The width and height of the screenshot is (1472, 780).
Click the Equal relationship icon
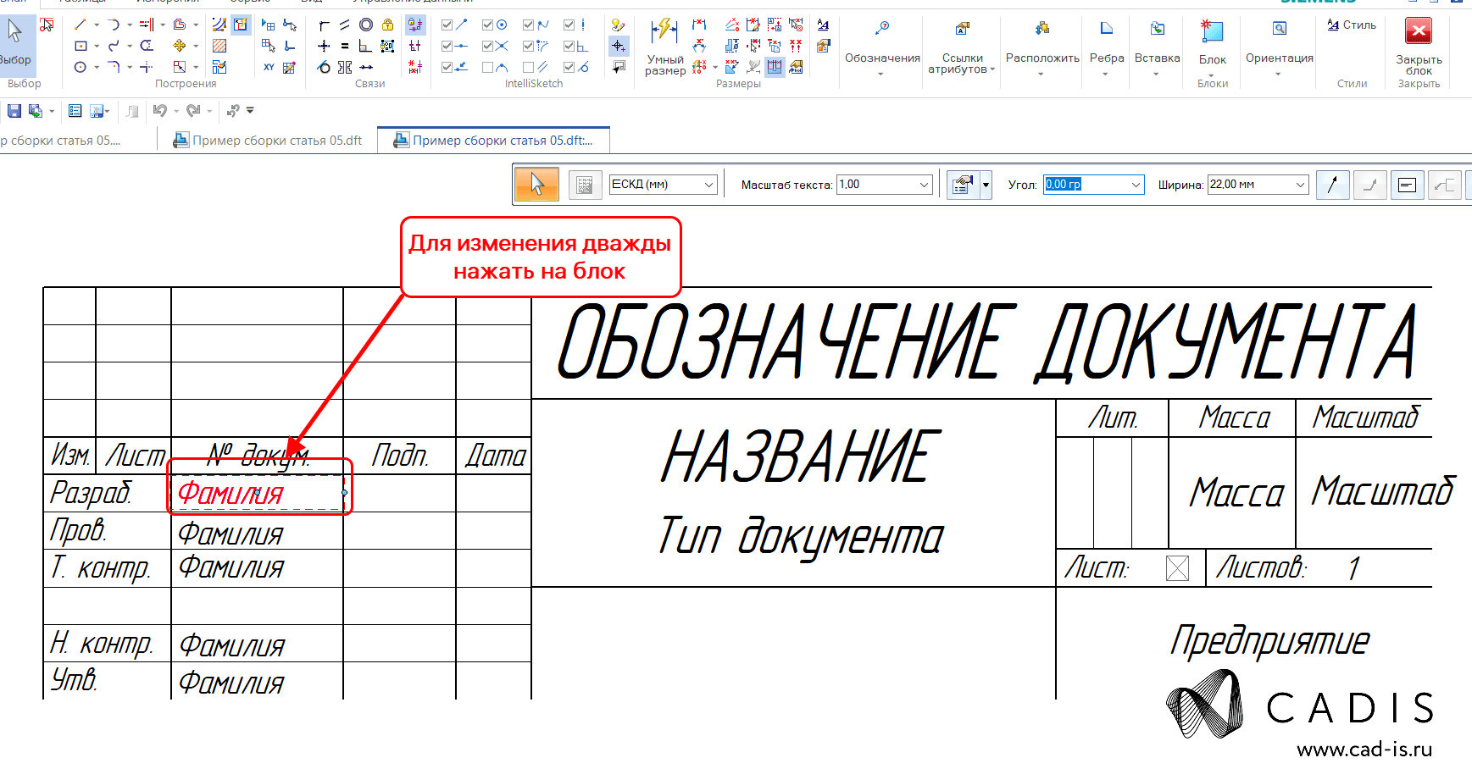pyautogui.click(x=344, y=46)
